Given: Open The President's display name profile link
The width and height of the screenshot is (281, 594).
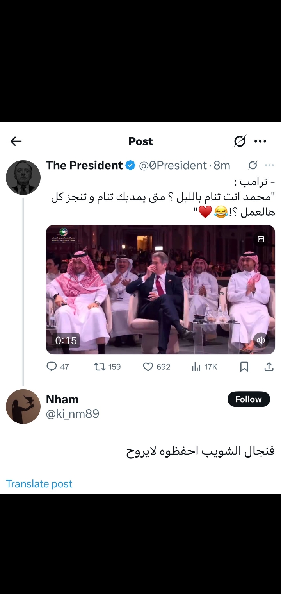Looking at the screenshot, I should pos(84,165).
